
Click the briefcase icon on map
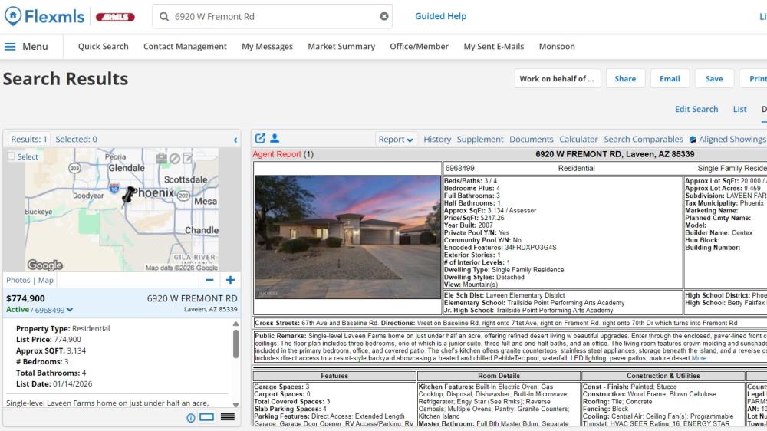click(161, 158)
